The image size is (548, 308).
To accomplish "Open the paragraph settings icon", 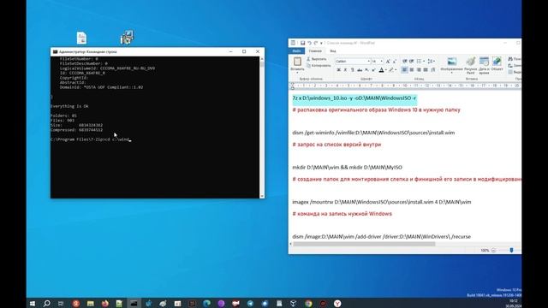I will coord(433,70).
